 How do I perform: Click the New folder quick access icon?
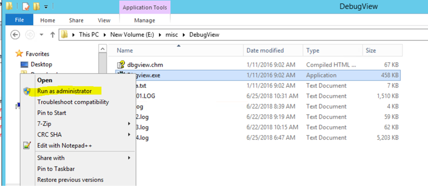[x=36, y=6]
